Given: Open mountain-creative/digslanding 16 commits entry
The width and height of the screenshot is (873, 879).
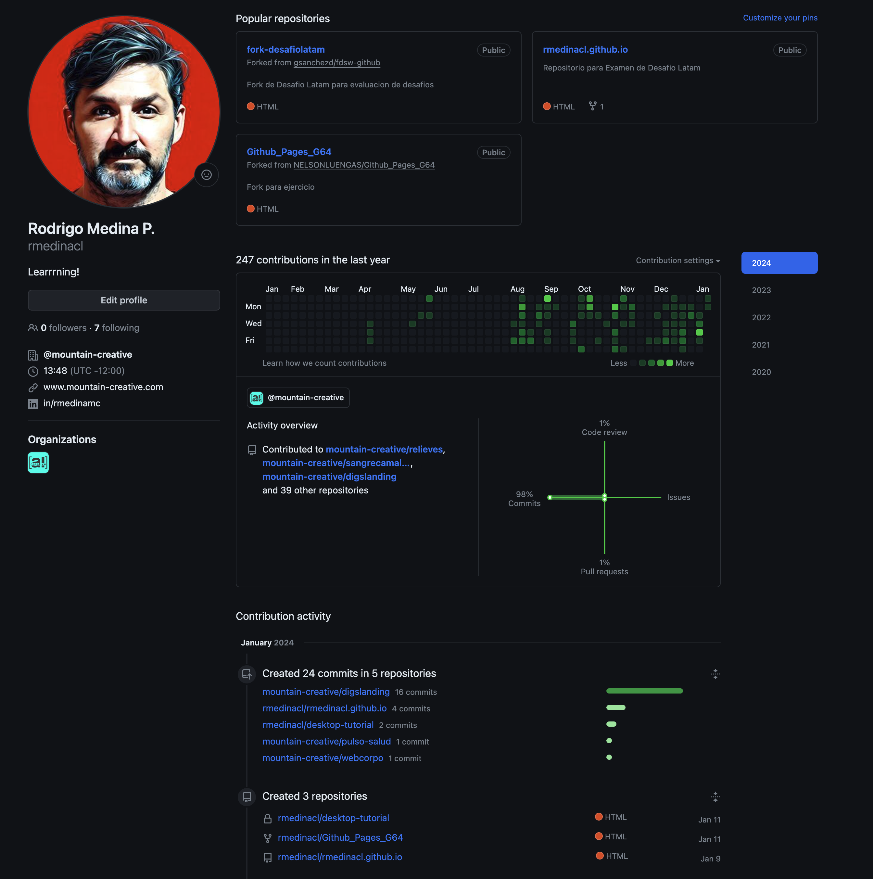Looking at the screenshot, I should (x=326, y=692).
